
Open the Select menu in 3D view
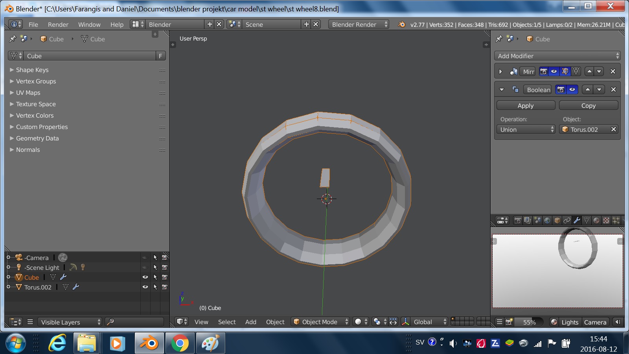click(x=227, y=322)
